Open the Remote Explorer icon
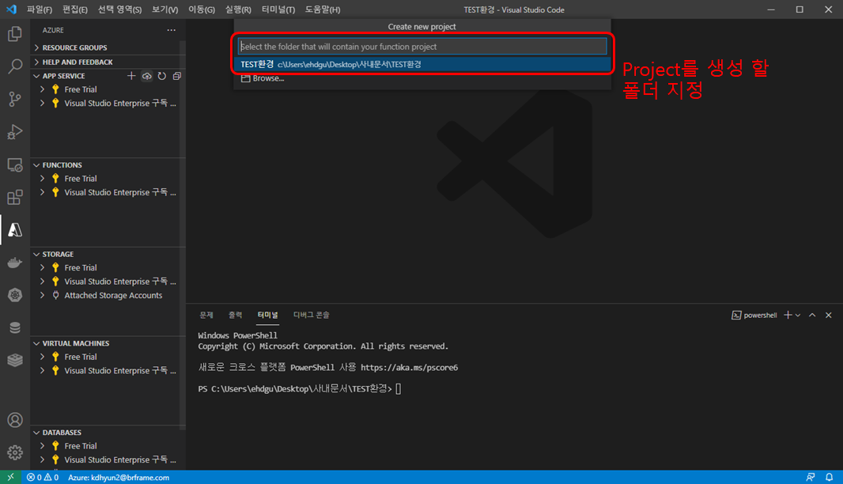This screenshot has width=843, height=484. click(15, 164)
